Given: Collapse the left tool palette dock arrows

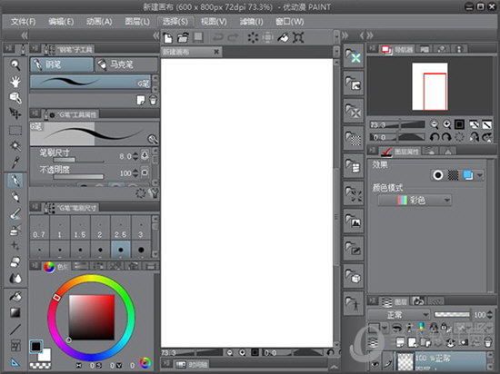Looking at the screenshot, I should tap(25, 35).
